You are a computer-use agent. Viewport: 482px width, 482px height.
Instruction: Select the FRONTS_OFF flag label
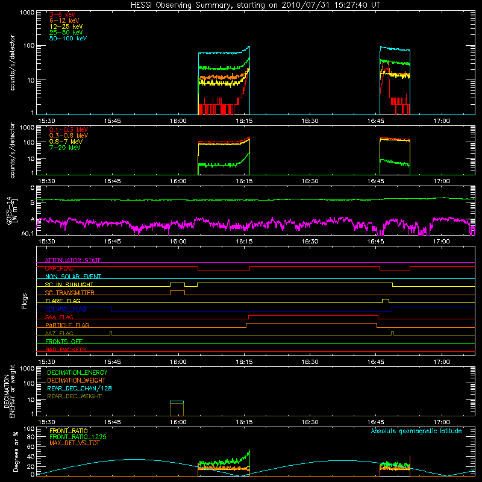[x=64, y=341]
